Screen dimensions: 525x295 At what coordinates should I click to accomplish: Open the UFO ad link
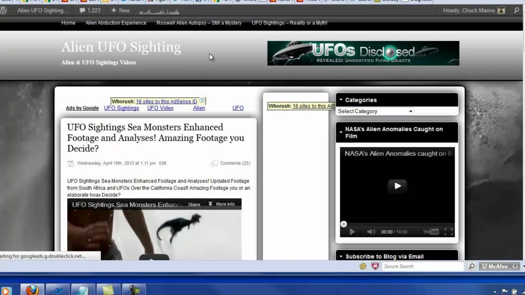click(238, 108)
